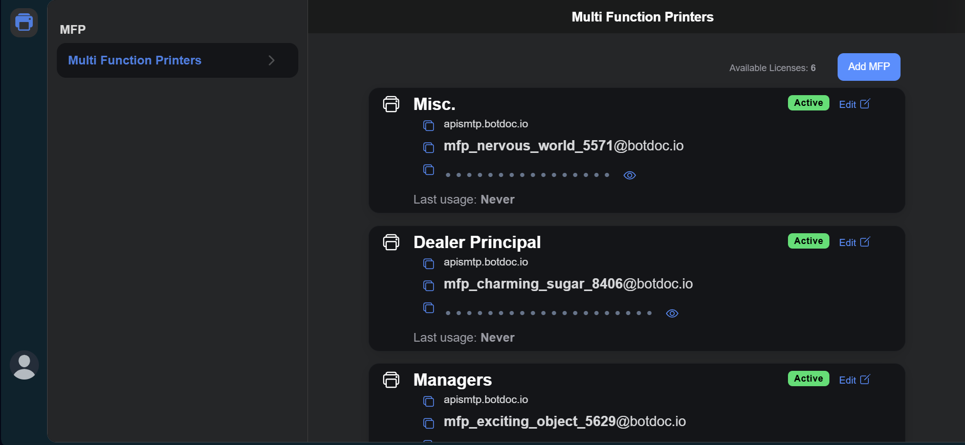Copy the mfp_charming_sugar_8406 email address
The image size is (965, 445).
pos(428,285)
